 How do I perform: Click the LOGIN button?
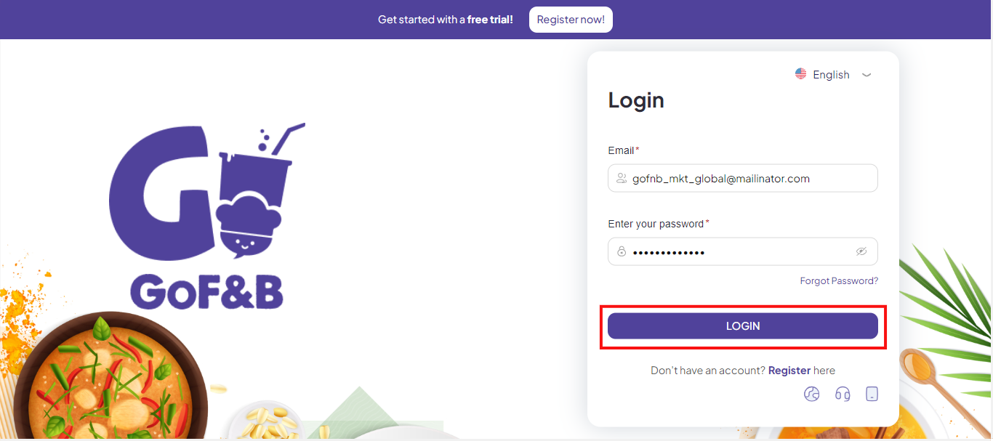click(x=743, y=326)
